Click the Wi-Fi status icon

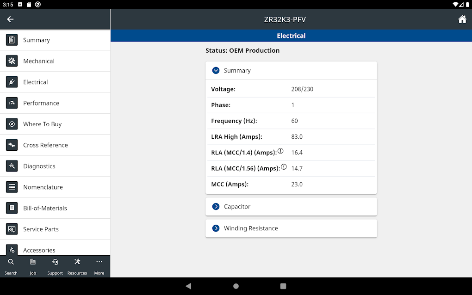pos(455,4)
